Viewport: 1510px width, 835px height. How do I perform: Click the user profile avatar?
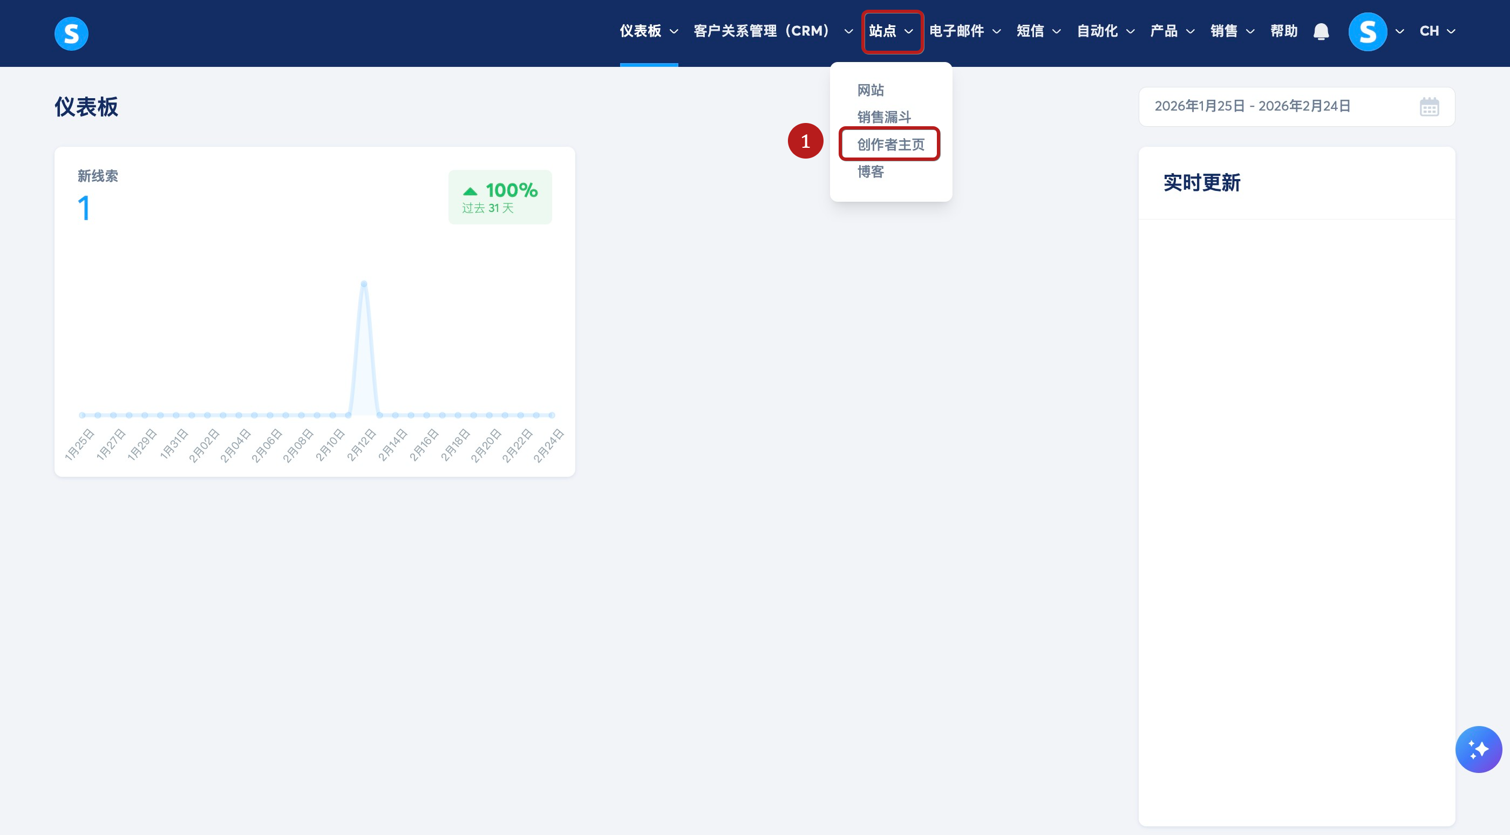(1367, 32)
